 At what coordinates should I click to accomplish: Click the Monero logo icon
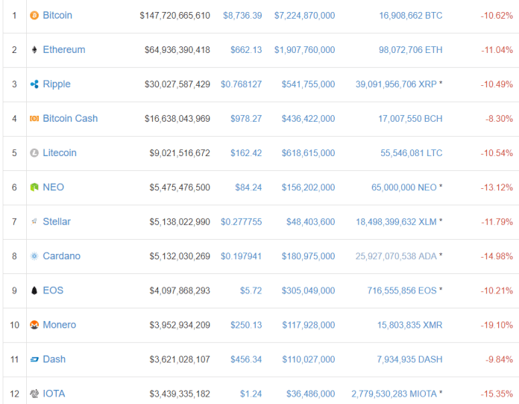tap(34, 325)
